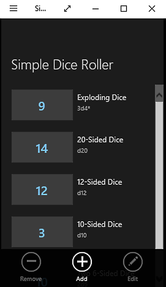
Task: Minimize the Simple Dice Roller window
Action: pyautogui.click(x=96, y=8)
